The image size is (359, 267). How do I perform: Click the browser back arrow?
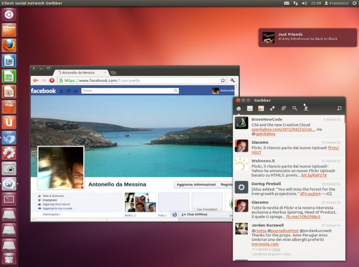35,81
